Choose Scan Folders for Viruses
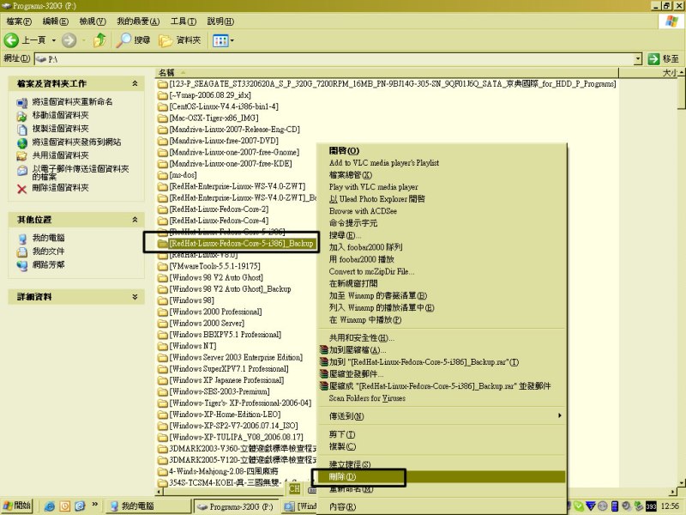This screenshot has width=686, height=515. [442, 398]
